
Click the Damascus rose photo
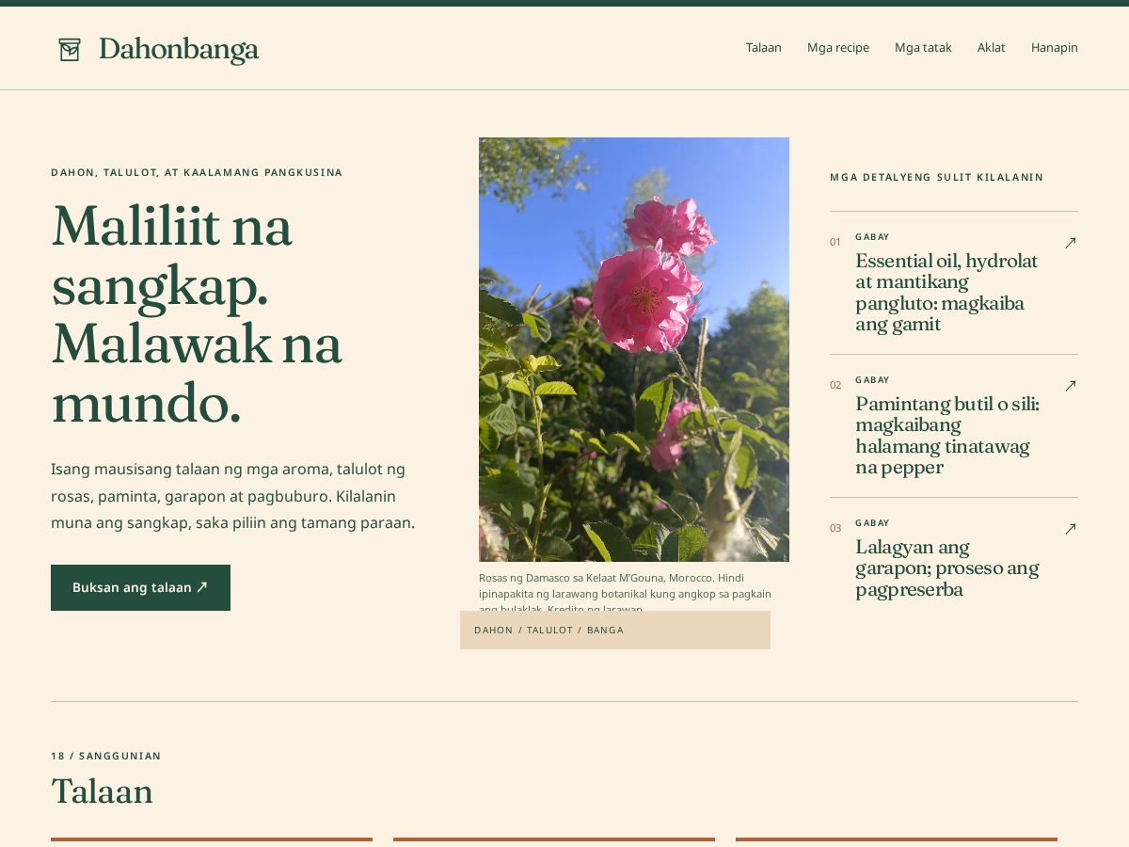(x=634, y=349)
